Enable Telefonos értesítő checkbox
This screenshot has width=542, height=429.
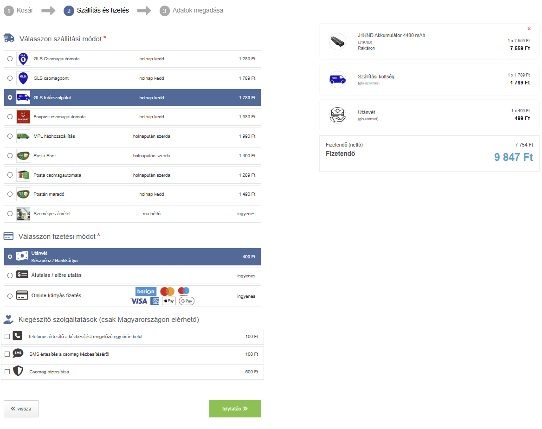[7, 337]
